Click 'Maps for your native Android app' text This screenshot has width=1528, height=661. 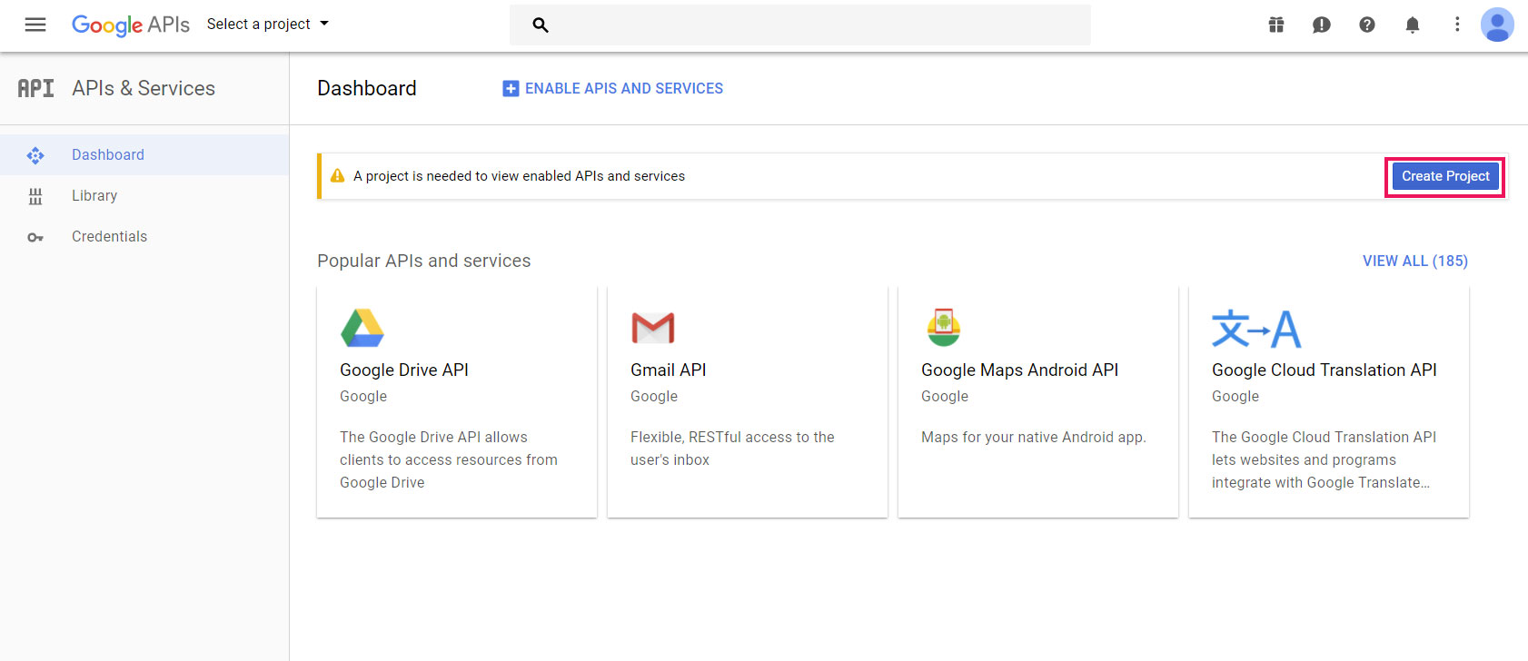(x=1034, y=437)
